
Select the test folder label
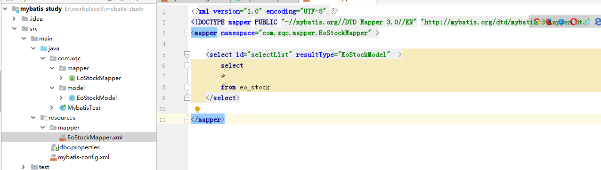pyautogui.click(x=44, y=167)
